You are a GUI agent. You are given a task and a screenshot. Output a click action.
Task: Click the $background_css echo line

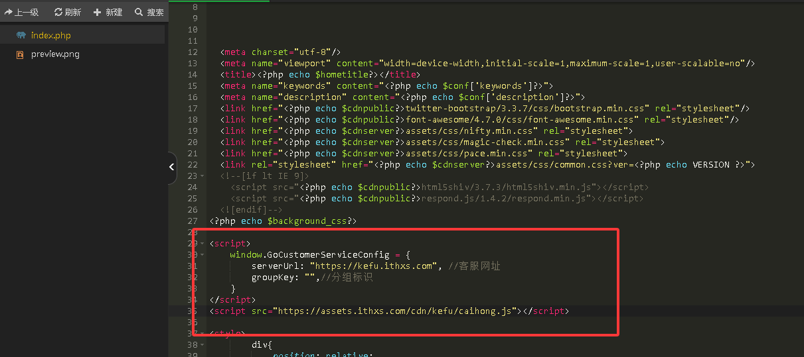[283, 221]
